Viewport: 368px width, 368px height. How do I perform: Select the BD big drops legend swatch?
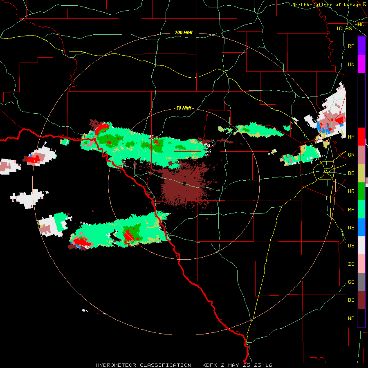click(361, 173)
